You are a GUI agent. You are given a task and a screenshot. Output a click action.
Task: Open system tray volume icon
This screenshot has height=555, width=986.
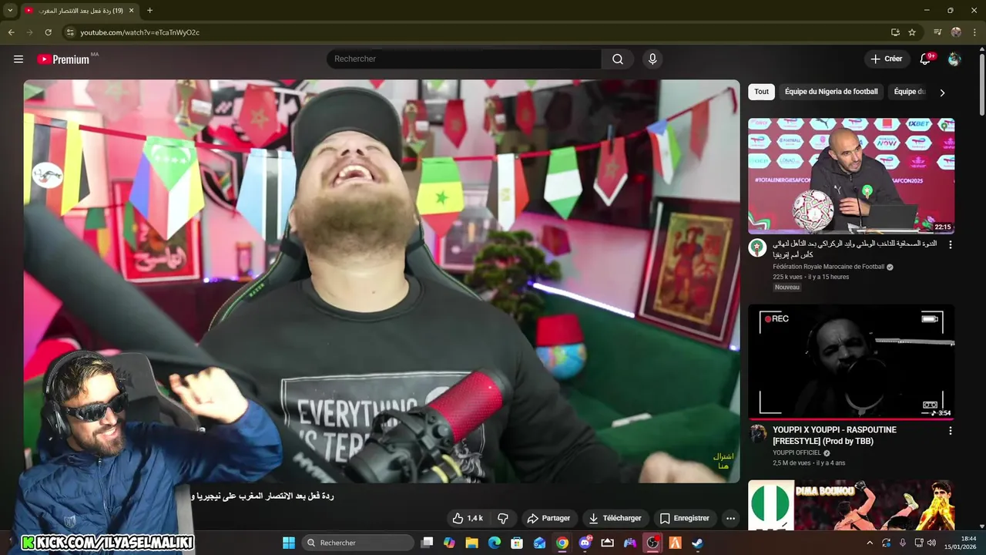932,543
